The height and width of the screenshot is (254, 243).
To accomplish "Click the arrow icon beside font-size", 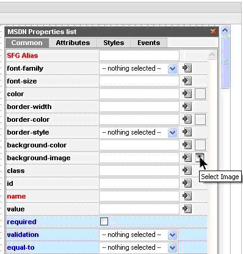I will pyautogui.click(x=187, y=81).
